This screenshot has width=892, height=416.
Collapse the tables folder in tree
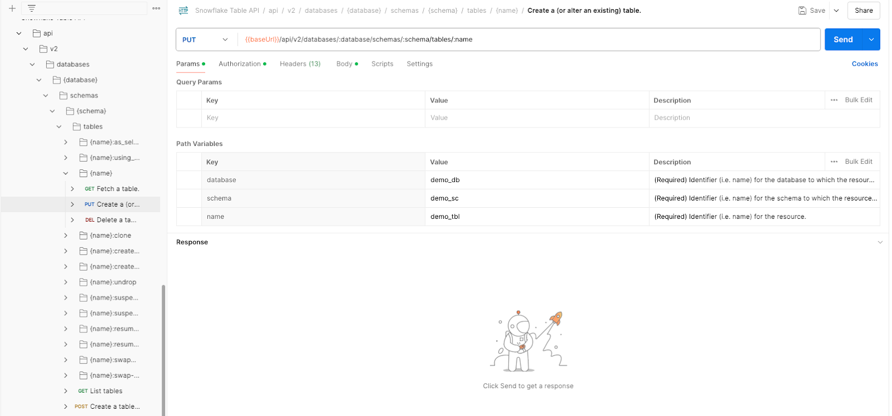(59, 127)
